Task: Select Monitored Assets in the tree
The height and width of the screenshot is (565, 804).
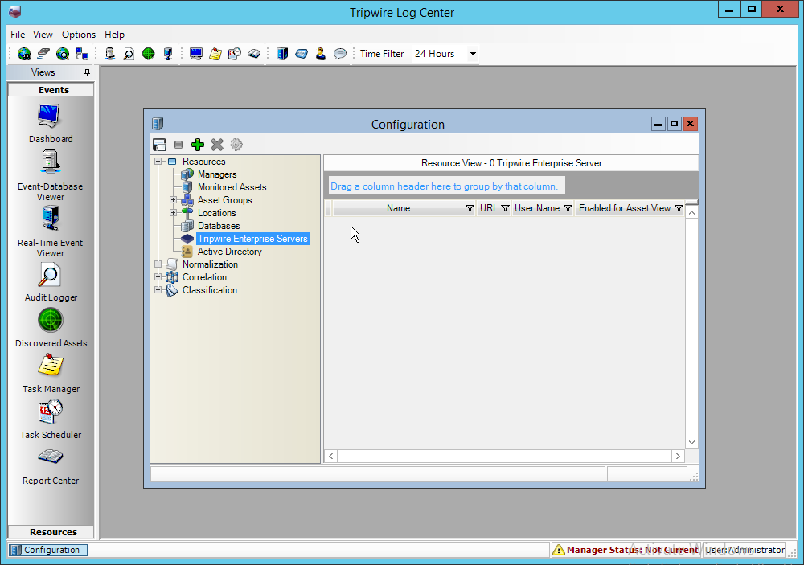Action: pos(232,187)
